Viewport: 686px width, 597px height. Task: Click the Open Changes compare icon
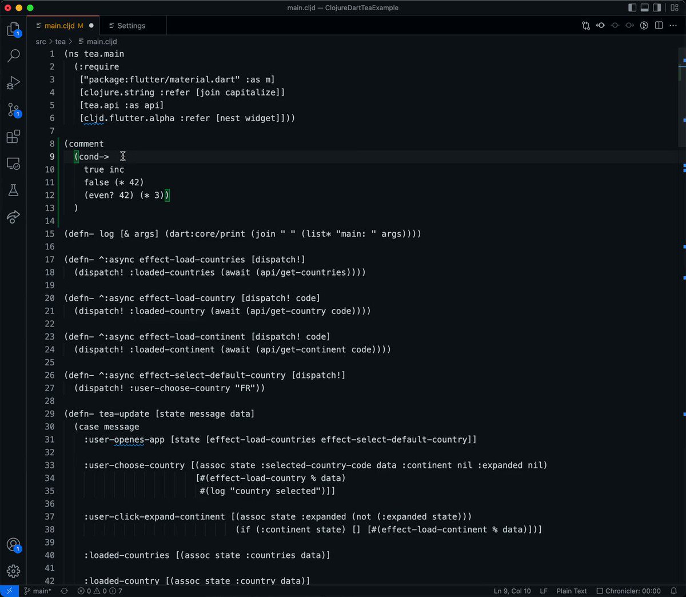pos(586,26)
